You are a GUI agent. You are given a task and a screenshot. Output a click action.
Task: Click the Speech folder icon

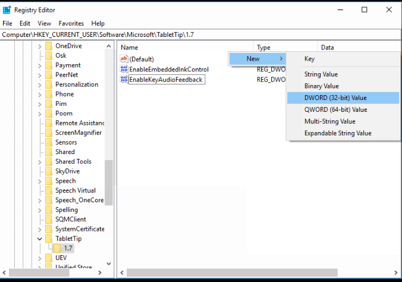point(48,181)
